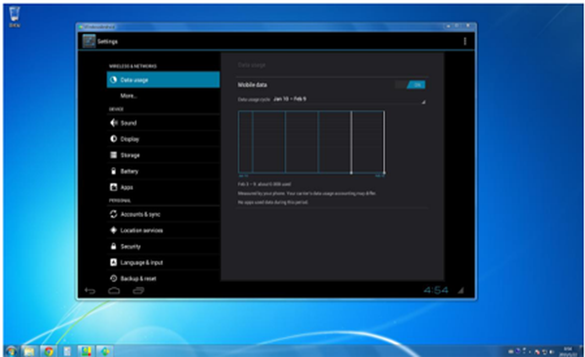Open Accounts & sync via sync icon

coord(113,214)
